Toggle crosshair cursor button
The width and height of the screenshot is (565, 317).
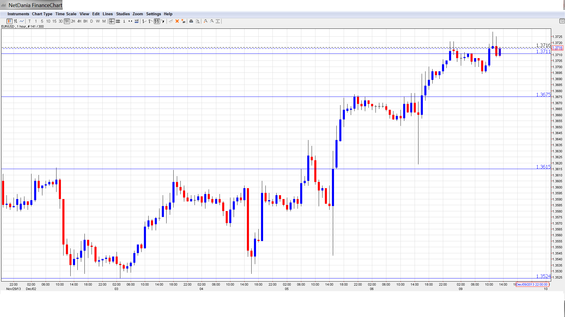[x=112, y=21]
